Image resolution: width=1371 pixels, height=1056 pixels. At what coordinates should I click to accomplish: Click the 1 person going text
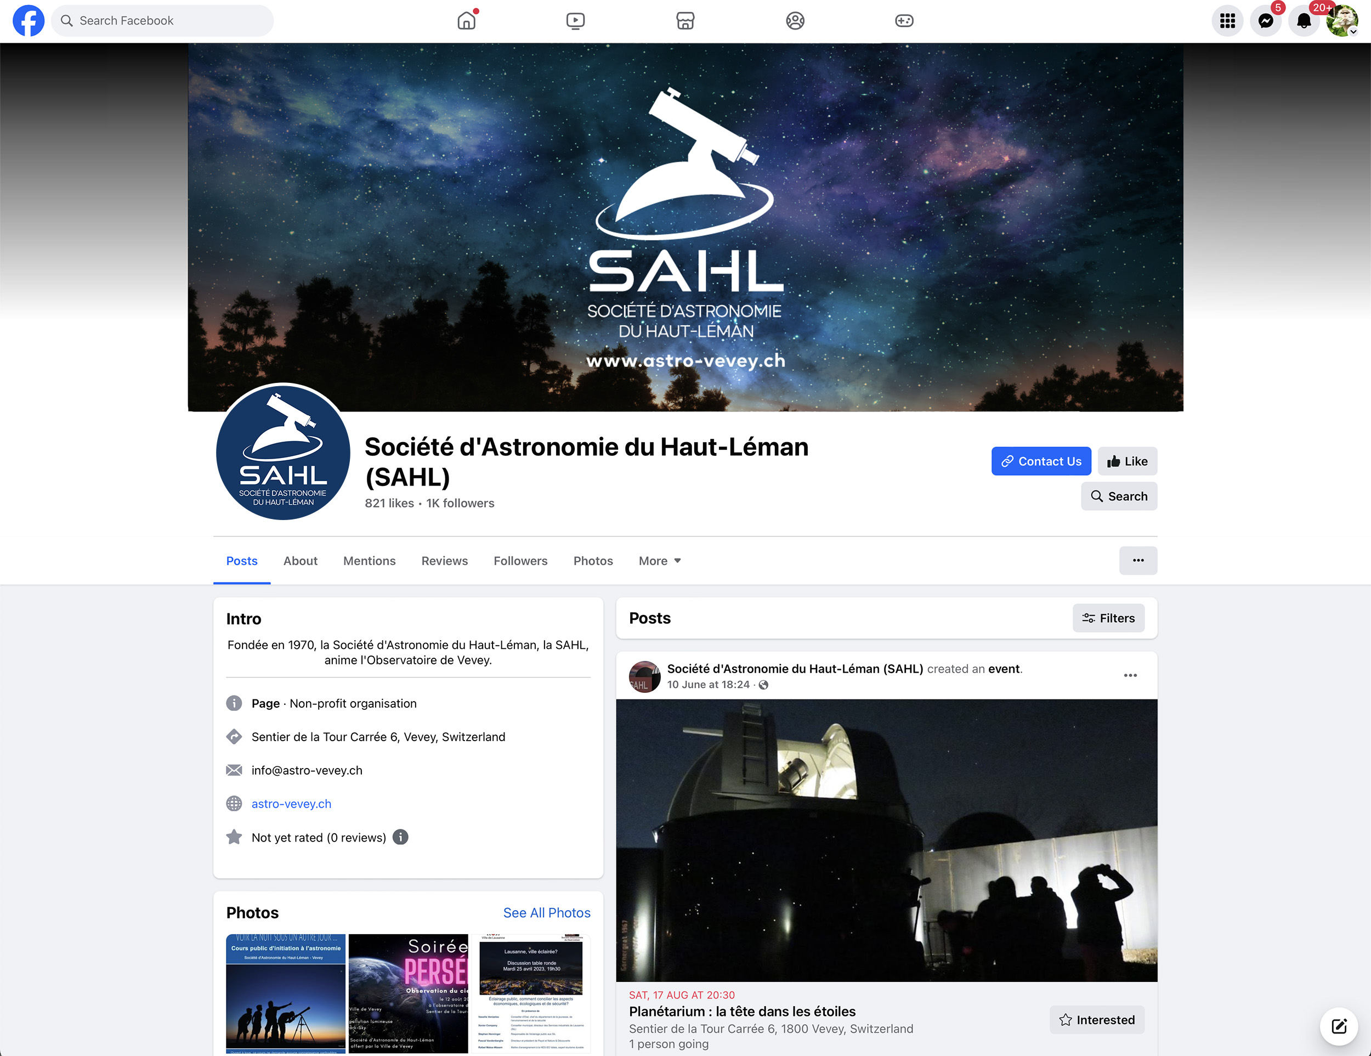point(668,1044)
